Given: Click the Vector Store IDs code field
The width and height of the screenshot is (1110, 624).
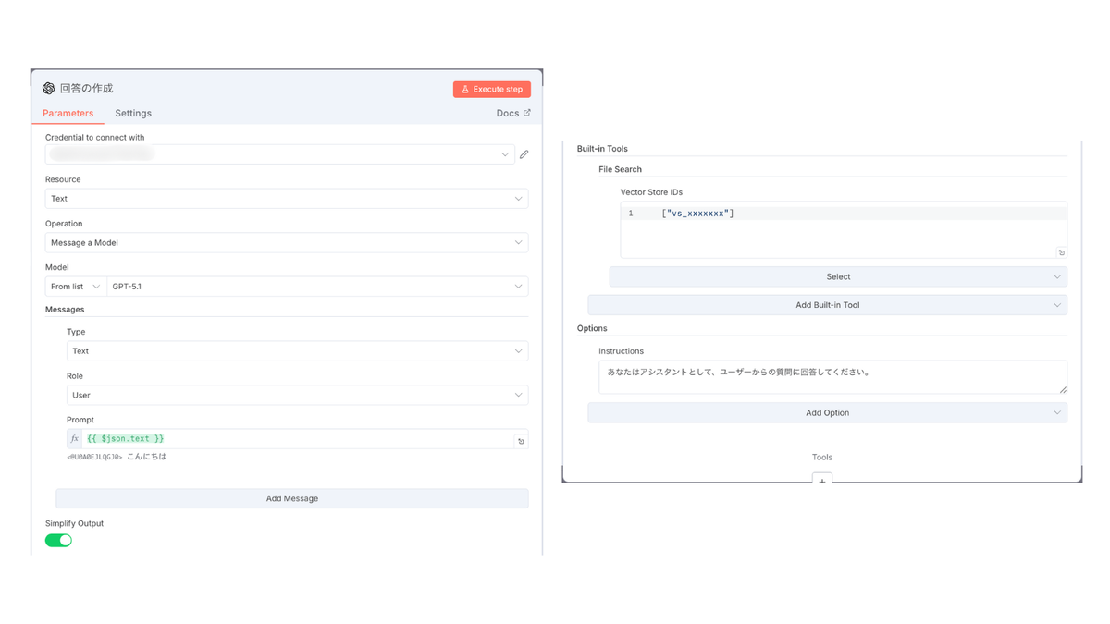Looking at the screenshot, I should click(844, 229).
